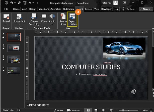Click the blue Bugatti image on slide
Screen dimensions: 154x112
tap(124, 49)
